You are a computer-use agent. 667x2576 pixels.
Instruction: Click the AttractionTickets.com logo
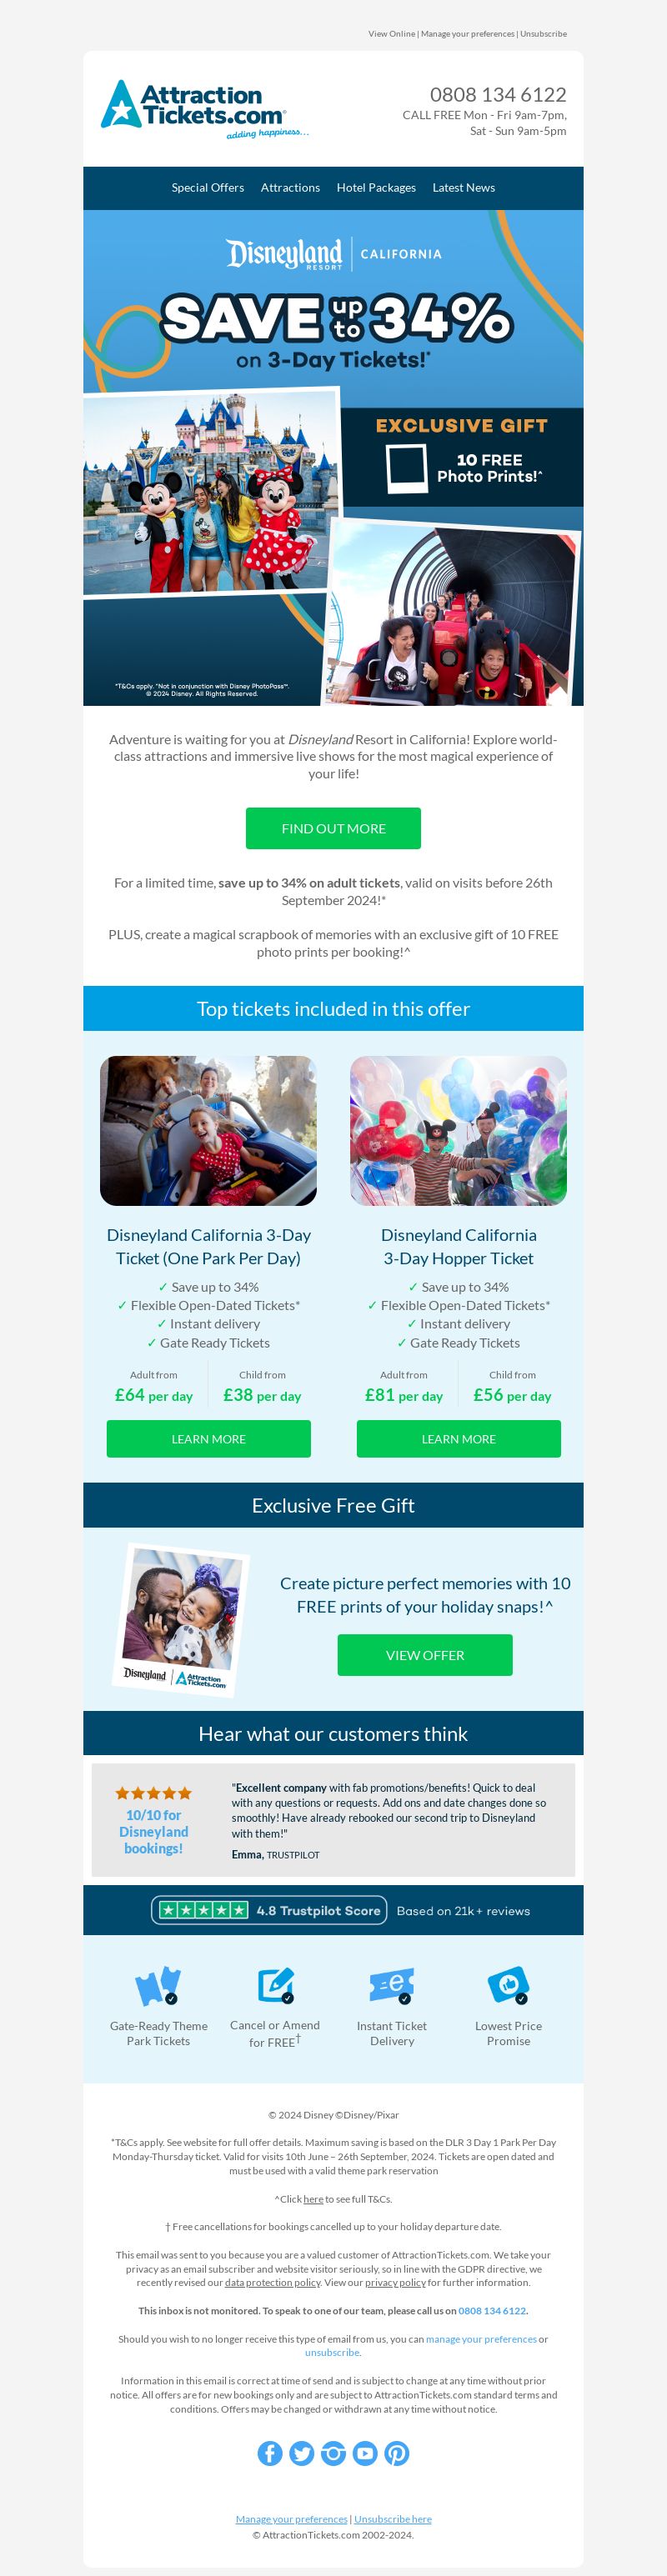pyautogui.click(x=205, y=109)
